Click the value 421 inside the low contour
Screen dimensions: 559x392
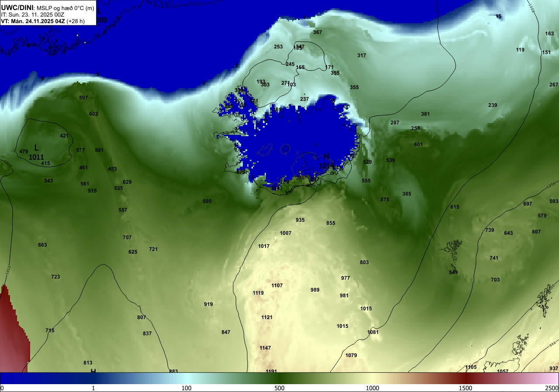tap(64, 136)
